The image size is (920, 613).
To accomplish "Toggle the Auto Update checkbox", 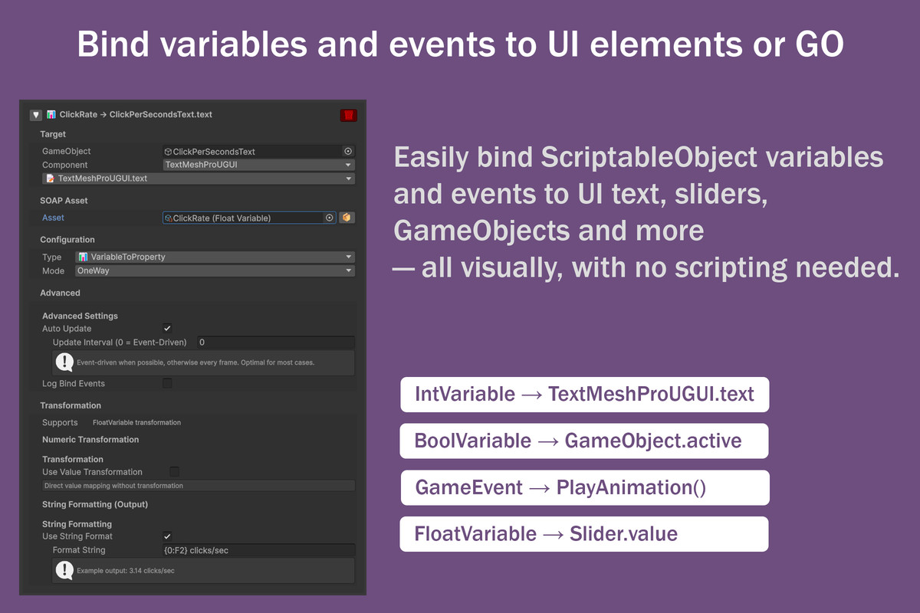I will [167, 329].
